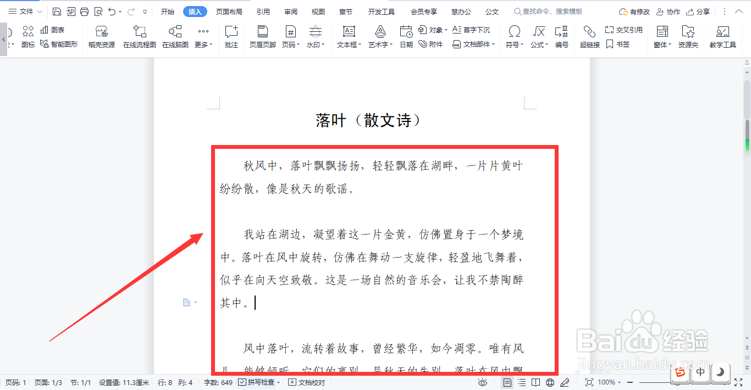Switch to web layout view in status bar
Viewport: 751px width, 390px height.
coord(550,382)
